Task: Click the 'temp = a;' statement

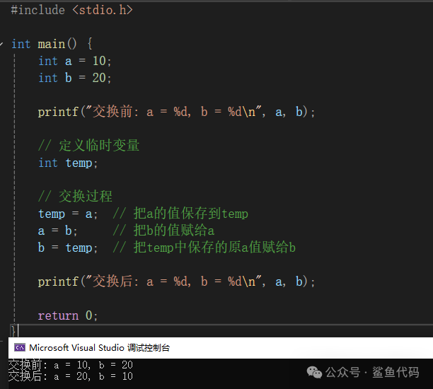Action: [x=68, y=214]
